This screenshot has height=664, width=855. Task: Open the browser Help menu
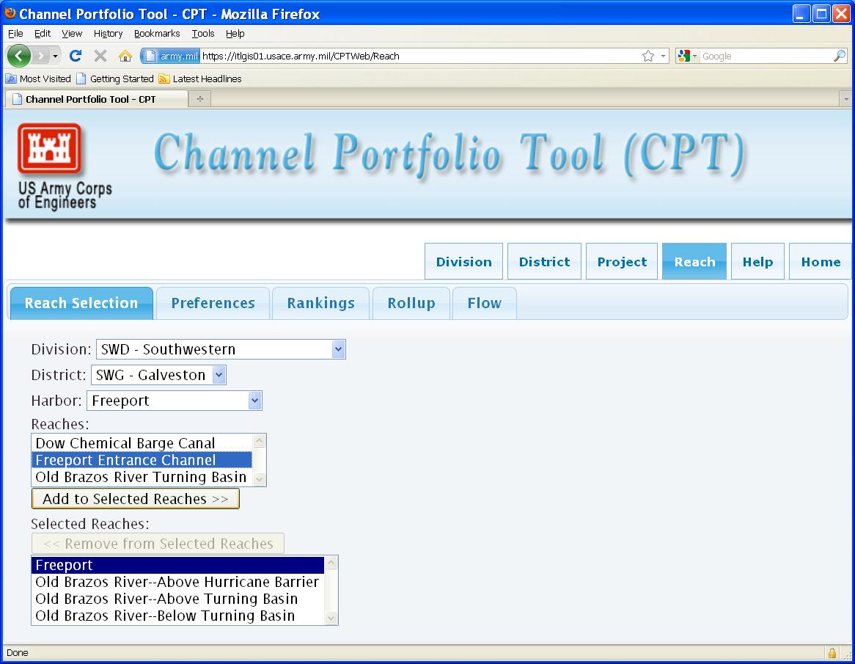click(235, 33)
